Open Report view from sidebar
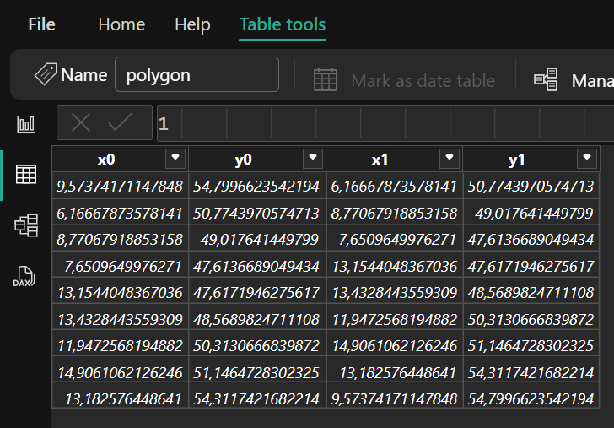 click(x=26, y=124)
